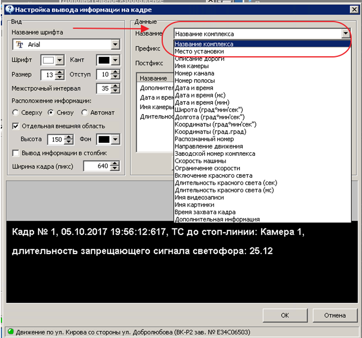Collapse the Название комплекса dropdown arrow

345,34
